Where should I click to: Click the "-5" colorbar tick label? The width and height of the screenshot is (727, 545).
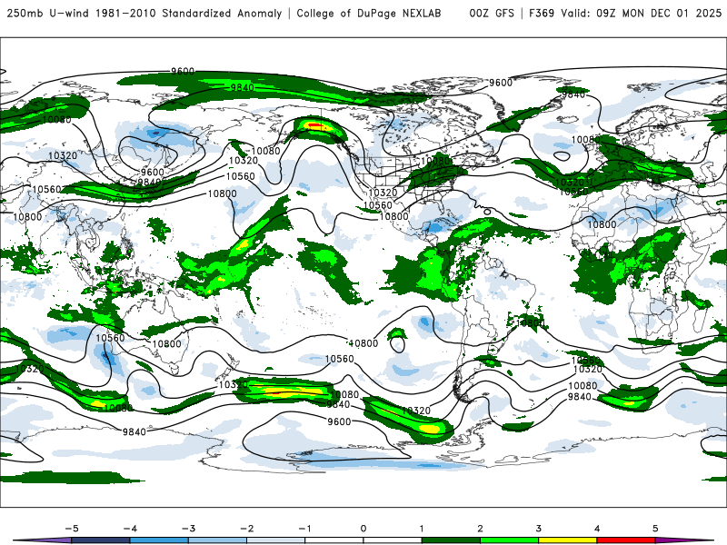(72, 529)
